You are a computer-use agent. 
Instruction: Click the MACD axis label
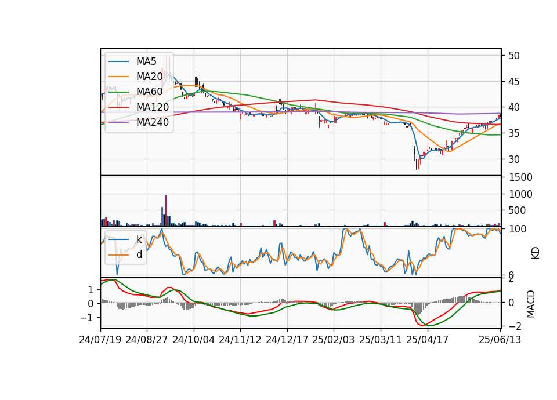click(531, 304)
